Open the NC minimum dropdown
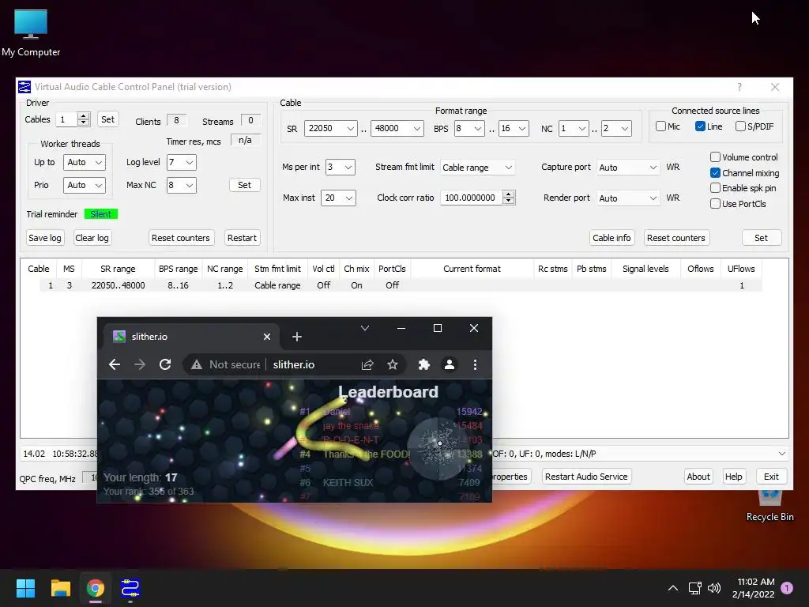 (574, 128)
